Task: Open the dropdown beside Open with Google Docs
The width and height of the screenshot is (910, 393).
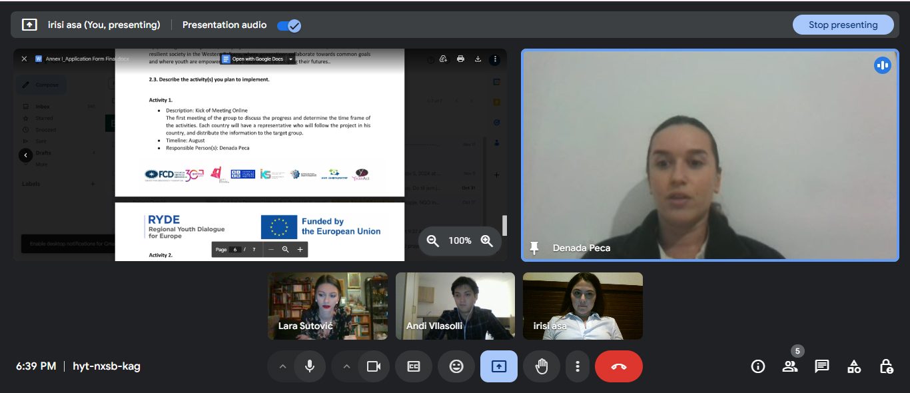Action: tap(291, 59)
